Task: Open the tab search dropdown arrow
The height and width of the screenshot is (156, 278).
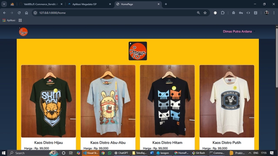Action: (4, 4)
